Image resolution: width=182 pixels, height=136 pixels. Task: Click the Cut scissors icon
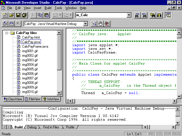(33, 15)
